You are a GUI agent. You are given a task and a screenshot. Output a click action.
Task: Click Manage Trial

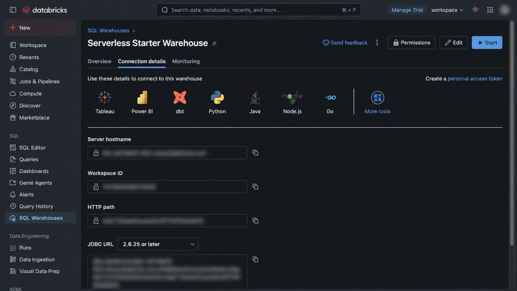(x=407, y=10)
